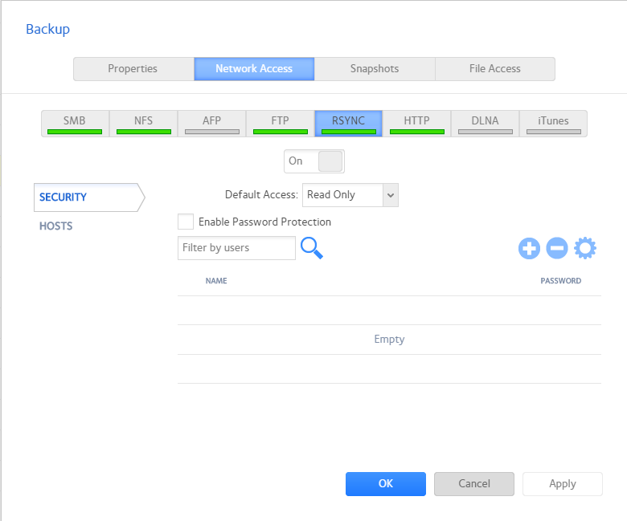The width and height of the screenshot is (627, 521).
Task: Click the minus remove user icon
Action: click(557, 249)
